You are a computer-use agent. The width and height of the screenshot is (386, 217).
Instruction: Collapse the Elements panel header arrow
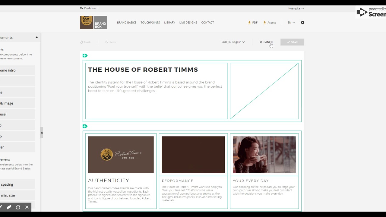[37, 37]
